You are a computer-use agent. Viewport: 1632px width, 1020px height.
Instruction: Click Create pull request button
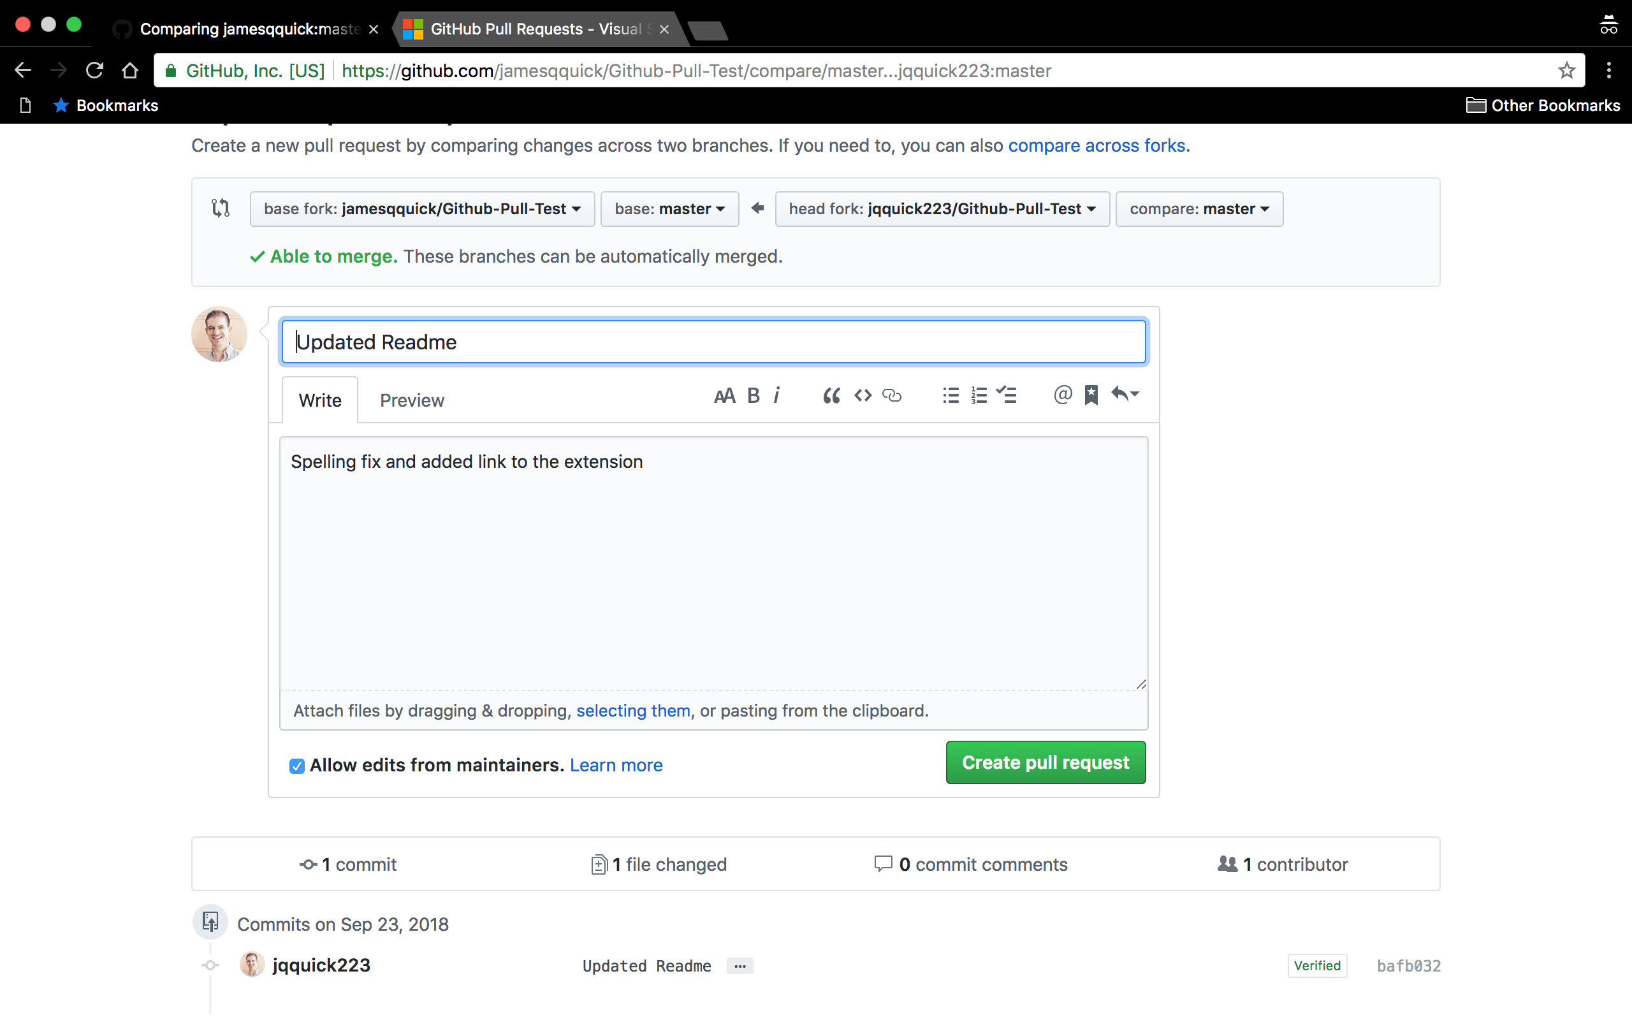pyautogui.click(x=1045, y=762)
